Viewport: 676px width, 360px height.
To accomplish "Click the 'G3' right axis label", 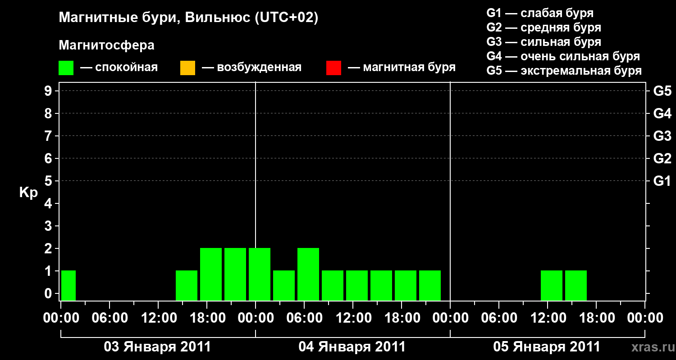I will (x=662, y=136).
